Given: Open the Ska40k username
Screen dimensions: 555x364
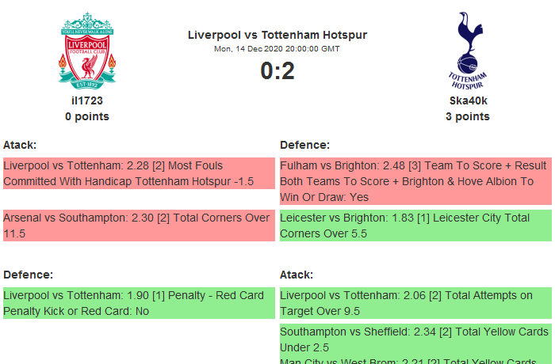Looking at the screenshot, I should pyautogui.click(x=468, y=100).
